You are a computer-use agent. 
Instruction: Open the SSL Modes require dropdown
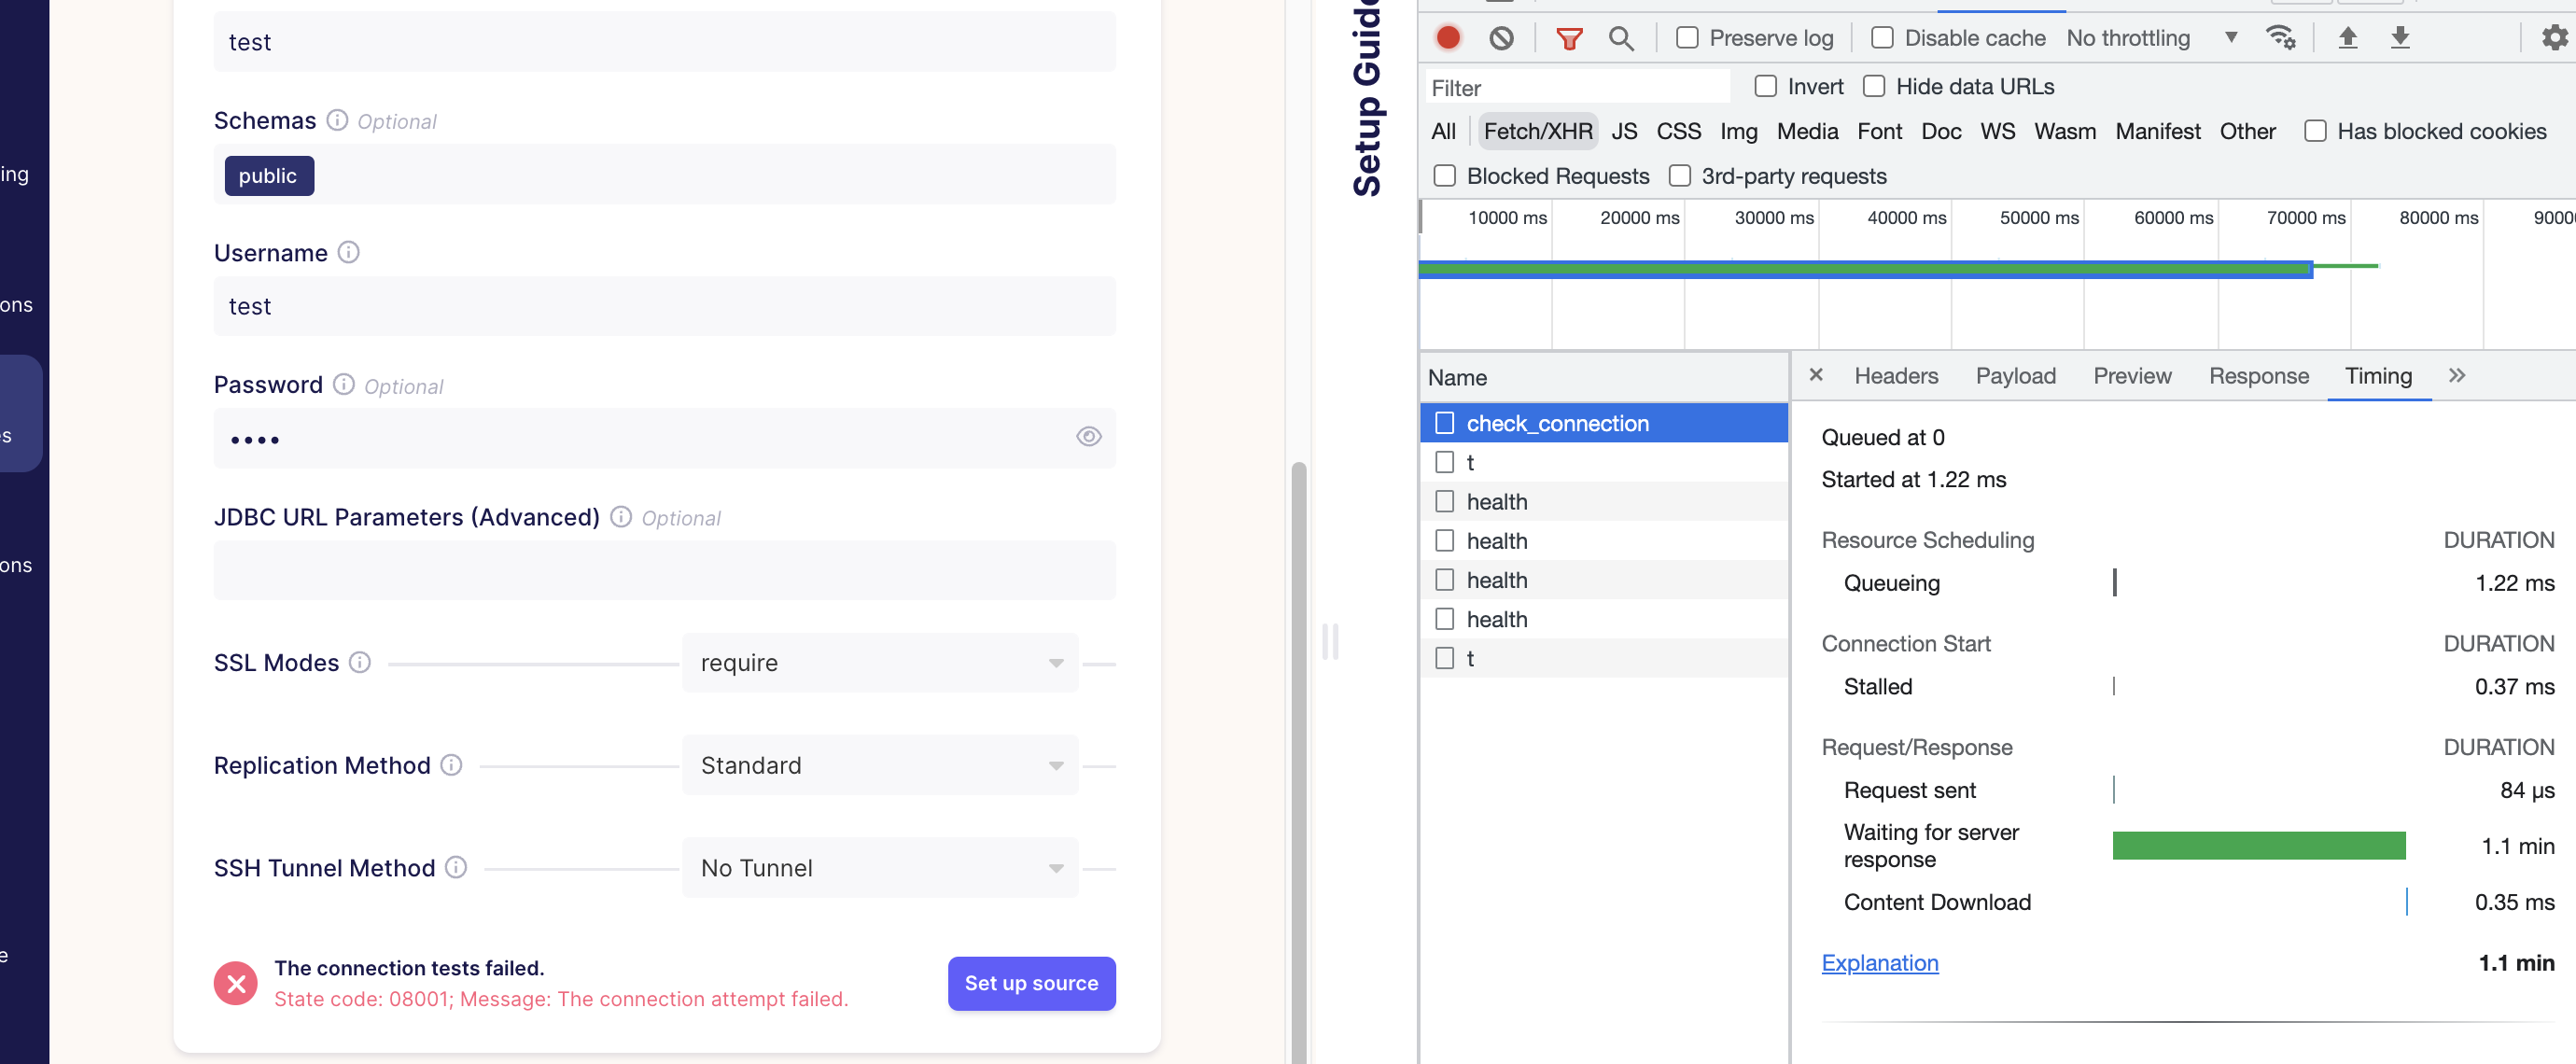coord(879,663)
